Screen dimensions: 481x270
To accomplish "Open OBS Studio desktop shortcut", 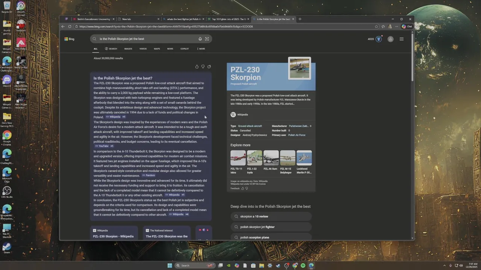I will 7,192.
